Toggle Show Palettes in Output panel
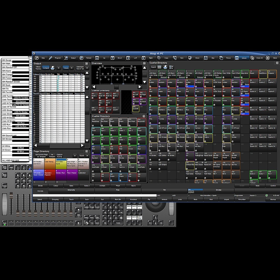Image resolution: width=280 pixels, height=280 pixels. 38,68
